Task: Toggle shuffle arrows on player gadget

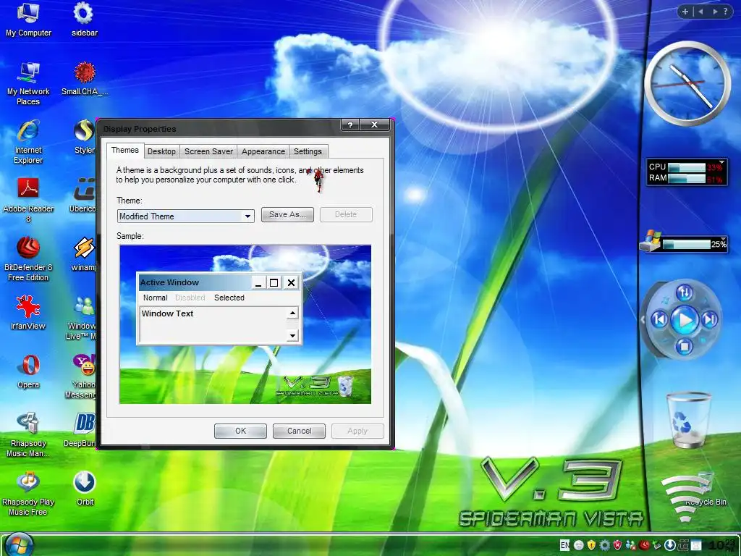Action: pyautogui.click(x=685, y=292)
